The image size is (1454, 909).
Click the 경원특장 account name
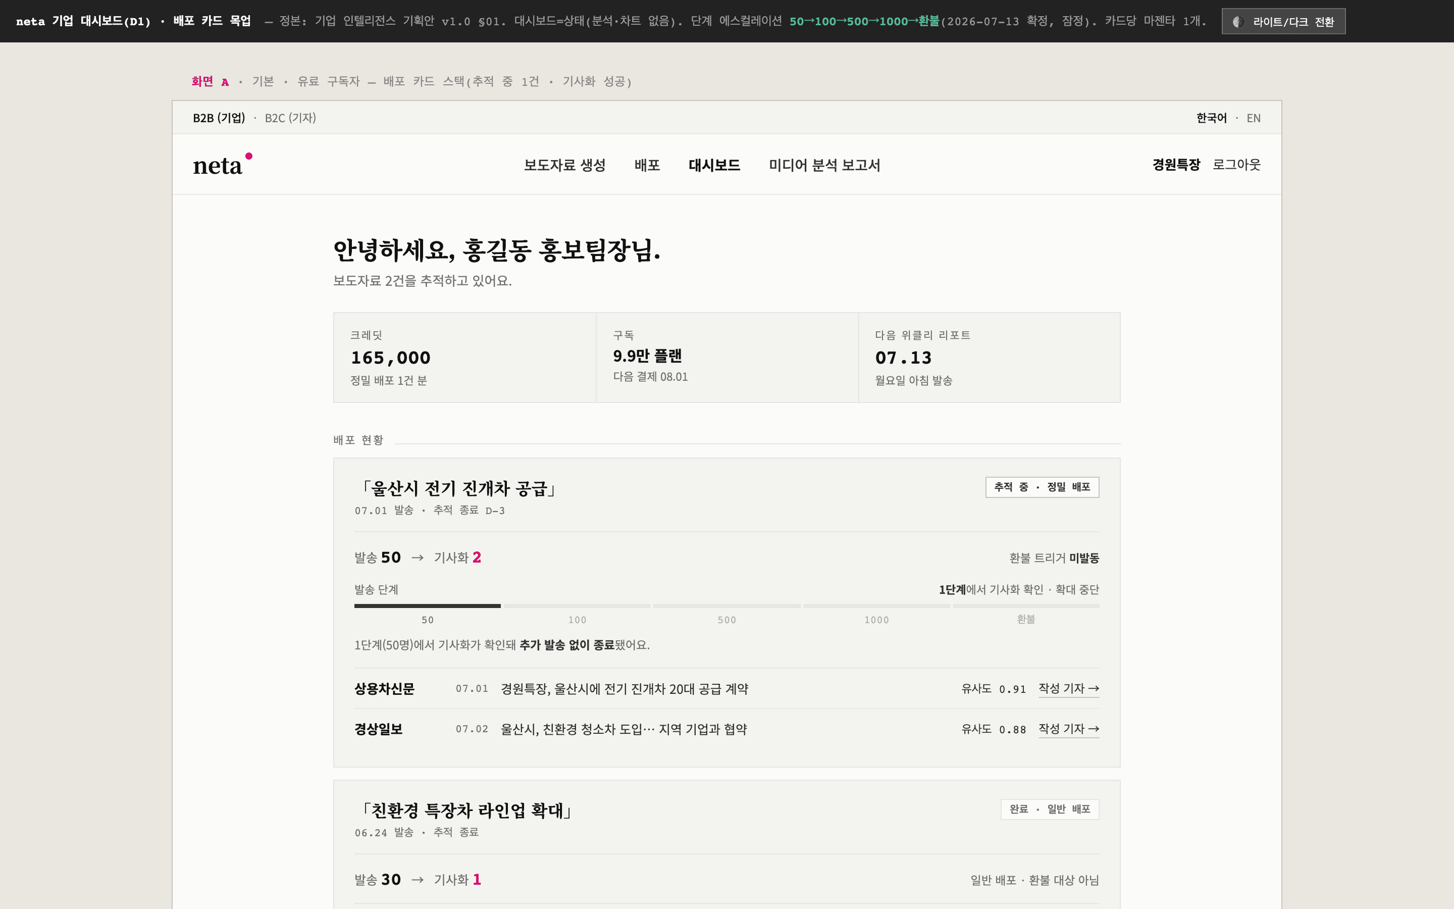click(1176, 165)
